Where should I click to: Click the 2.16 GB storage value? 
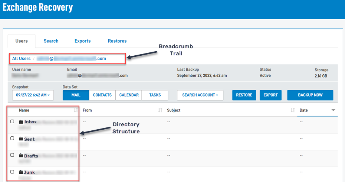point(321,76)
